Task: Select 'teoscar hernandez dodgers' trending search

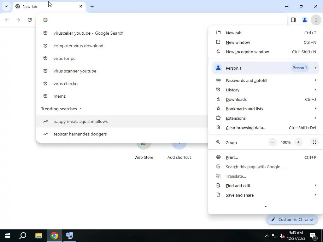Action: 122,134
